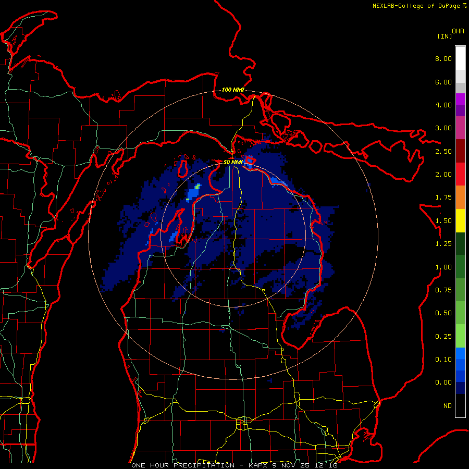Click the OHA product label
This screenshot has width=469, height=469.
click(458, 31)
